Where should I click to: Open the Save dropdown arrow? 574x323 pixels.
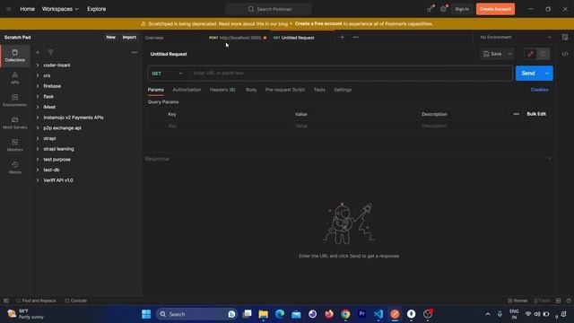point(510,54)
